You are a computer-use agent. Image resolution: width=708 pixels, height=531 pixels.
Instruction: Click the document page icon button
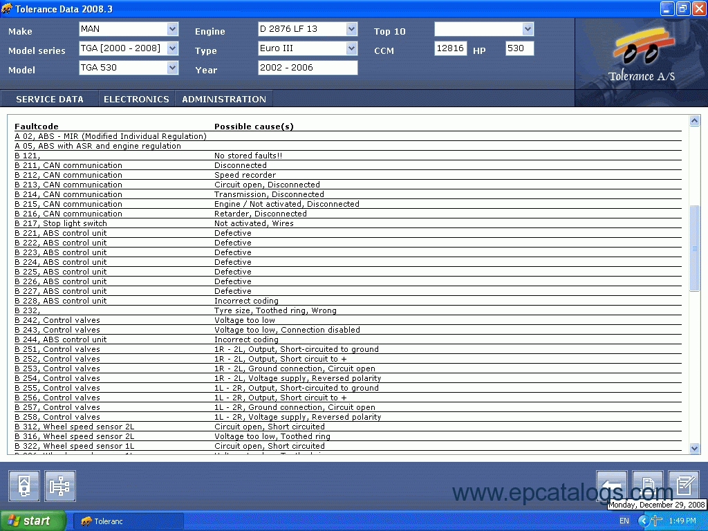[x=648, y=486]
